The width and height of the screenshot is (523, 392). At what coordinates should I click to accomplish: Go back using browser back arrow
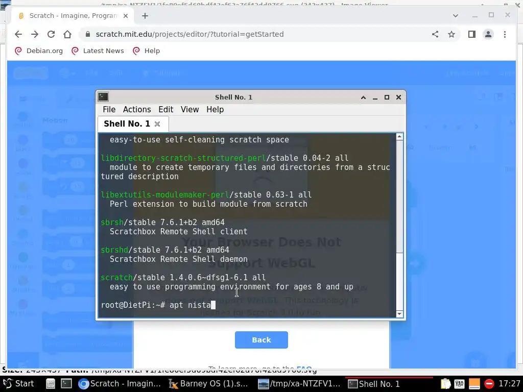tap(18, 34)
